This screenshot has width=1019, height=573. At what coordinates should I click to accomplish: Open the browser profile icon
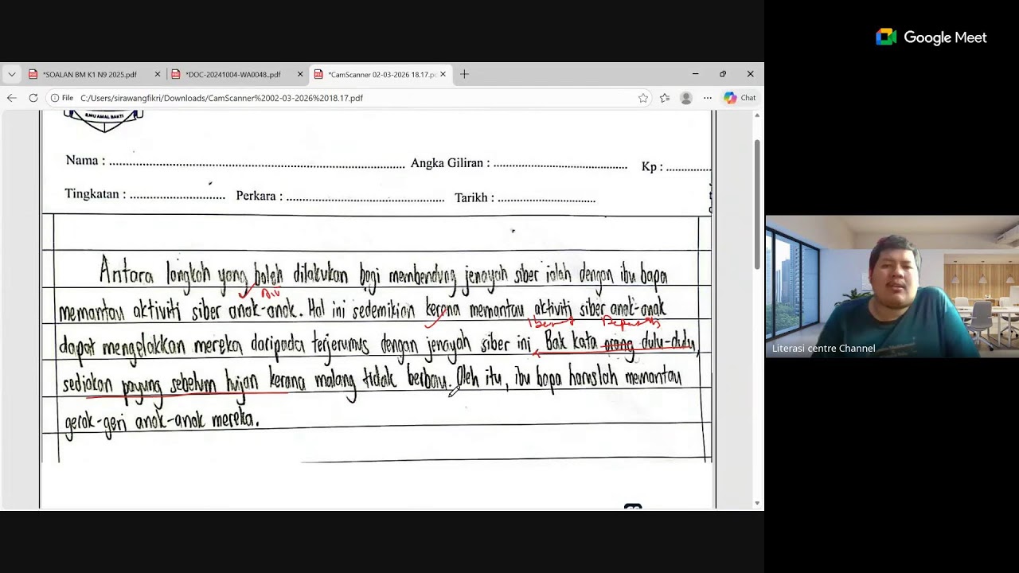click(686, 98)
